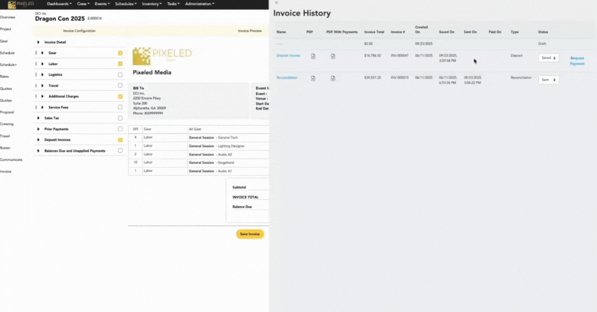Viewport: 597px width, 312px height.
Task: Click the Request Payment link
Action: coord(577,61)
